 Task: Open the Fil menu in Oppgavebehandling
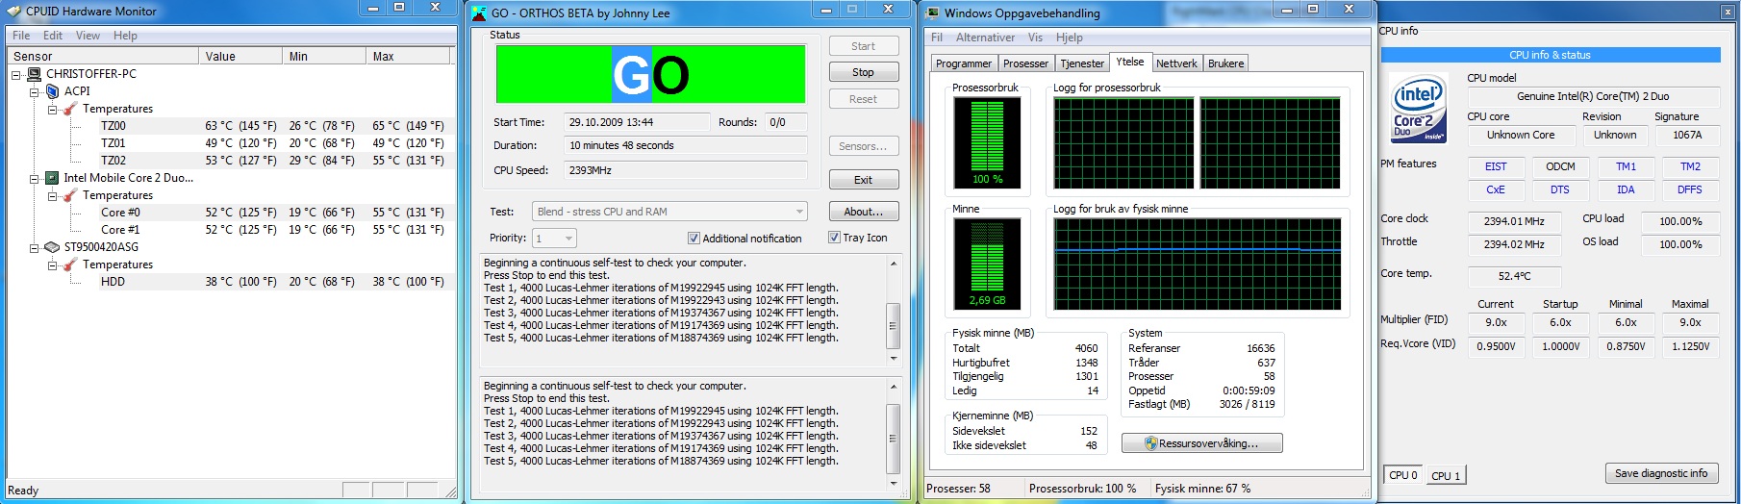coord(937,38)
